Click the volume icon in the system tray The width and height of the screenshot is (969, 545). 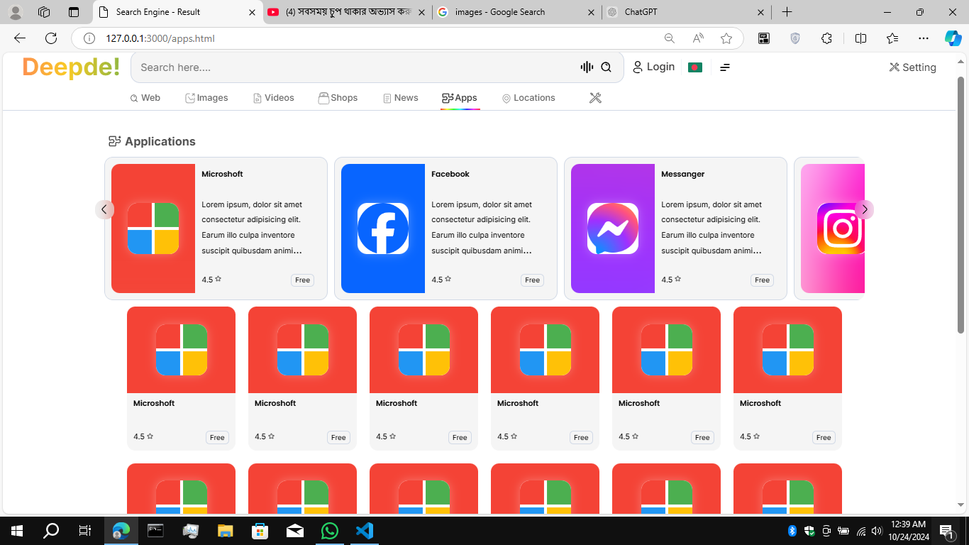[876, 531]
